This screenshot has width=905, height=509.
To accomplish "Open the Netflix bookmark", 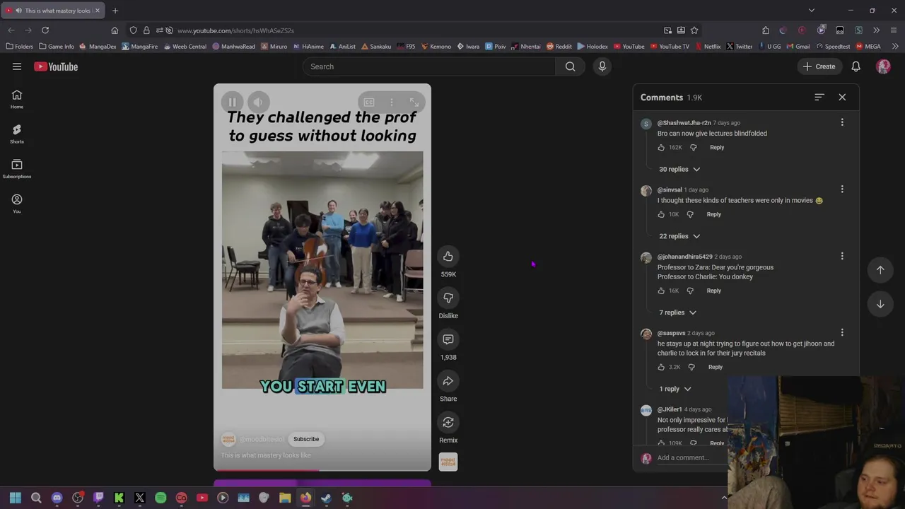I will (x=708, y=47).
